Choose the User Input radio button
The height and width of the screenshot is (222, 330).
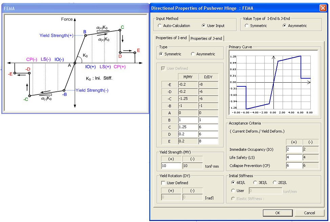coord(204,26)
